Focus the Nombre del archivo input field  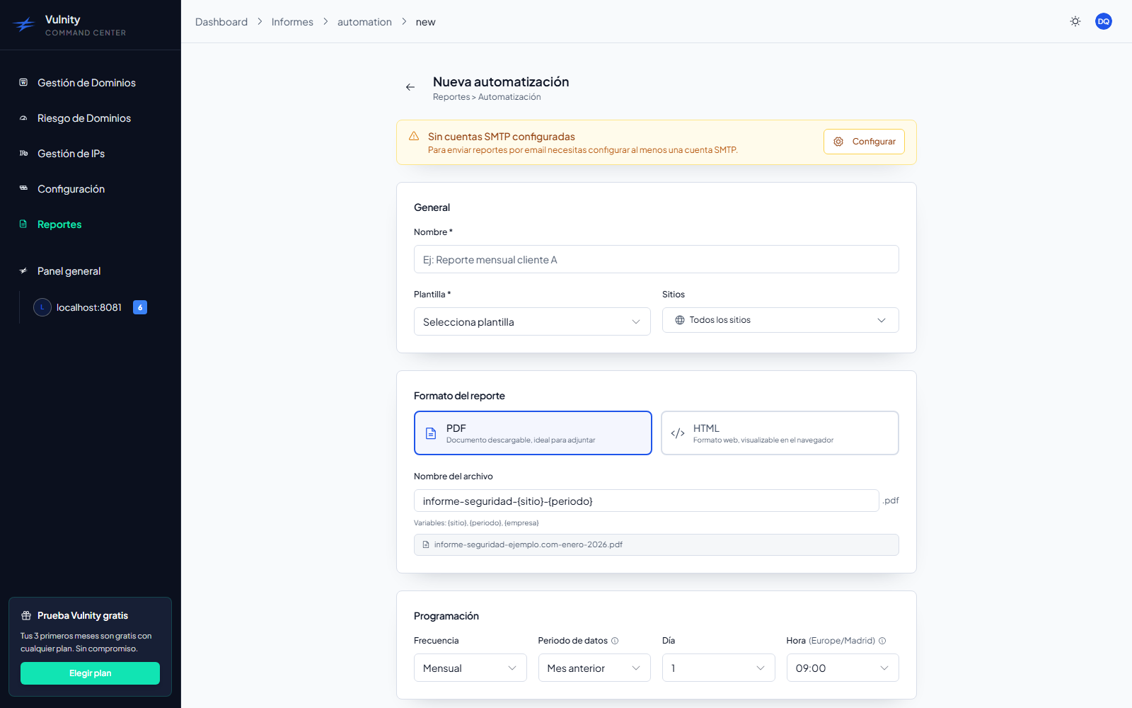(x=646, y=501)
